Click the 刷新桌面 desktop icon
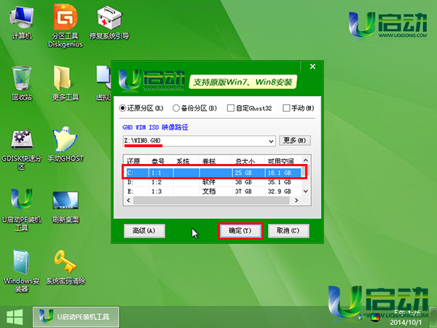 [x=66, y=207]
